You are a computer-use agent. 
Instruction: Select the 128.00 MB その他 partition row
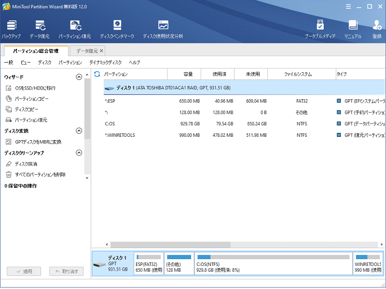[x=244, y=112]
